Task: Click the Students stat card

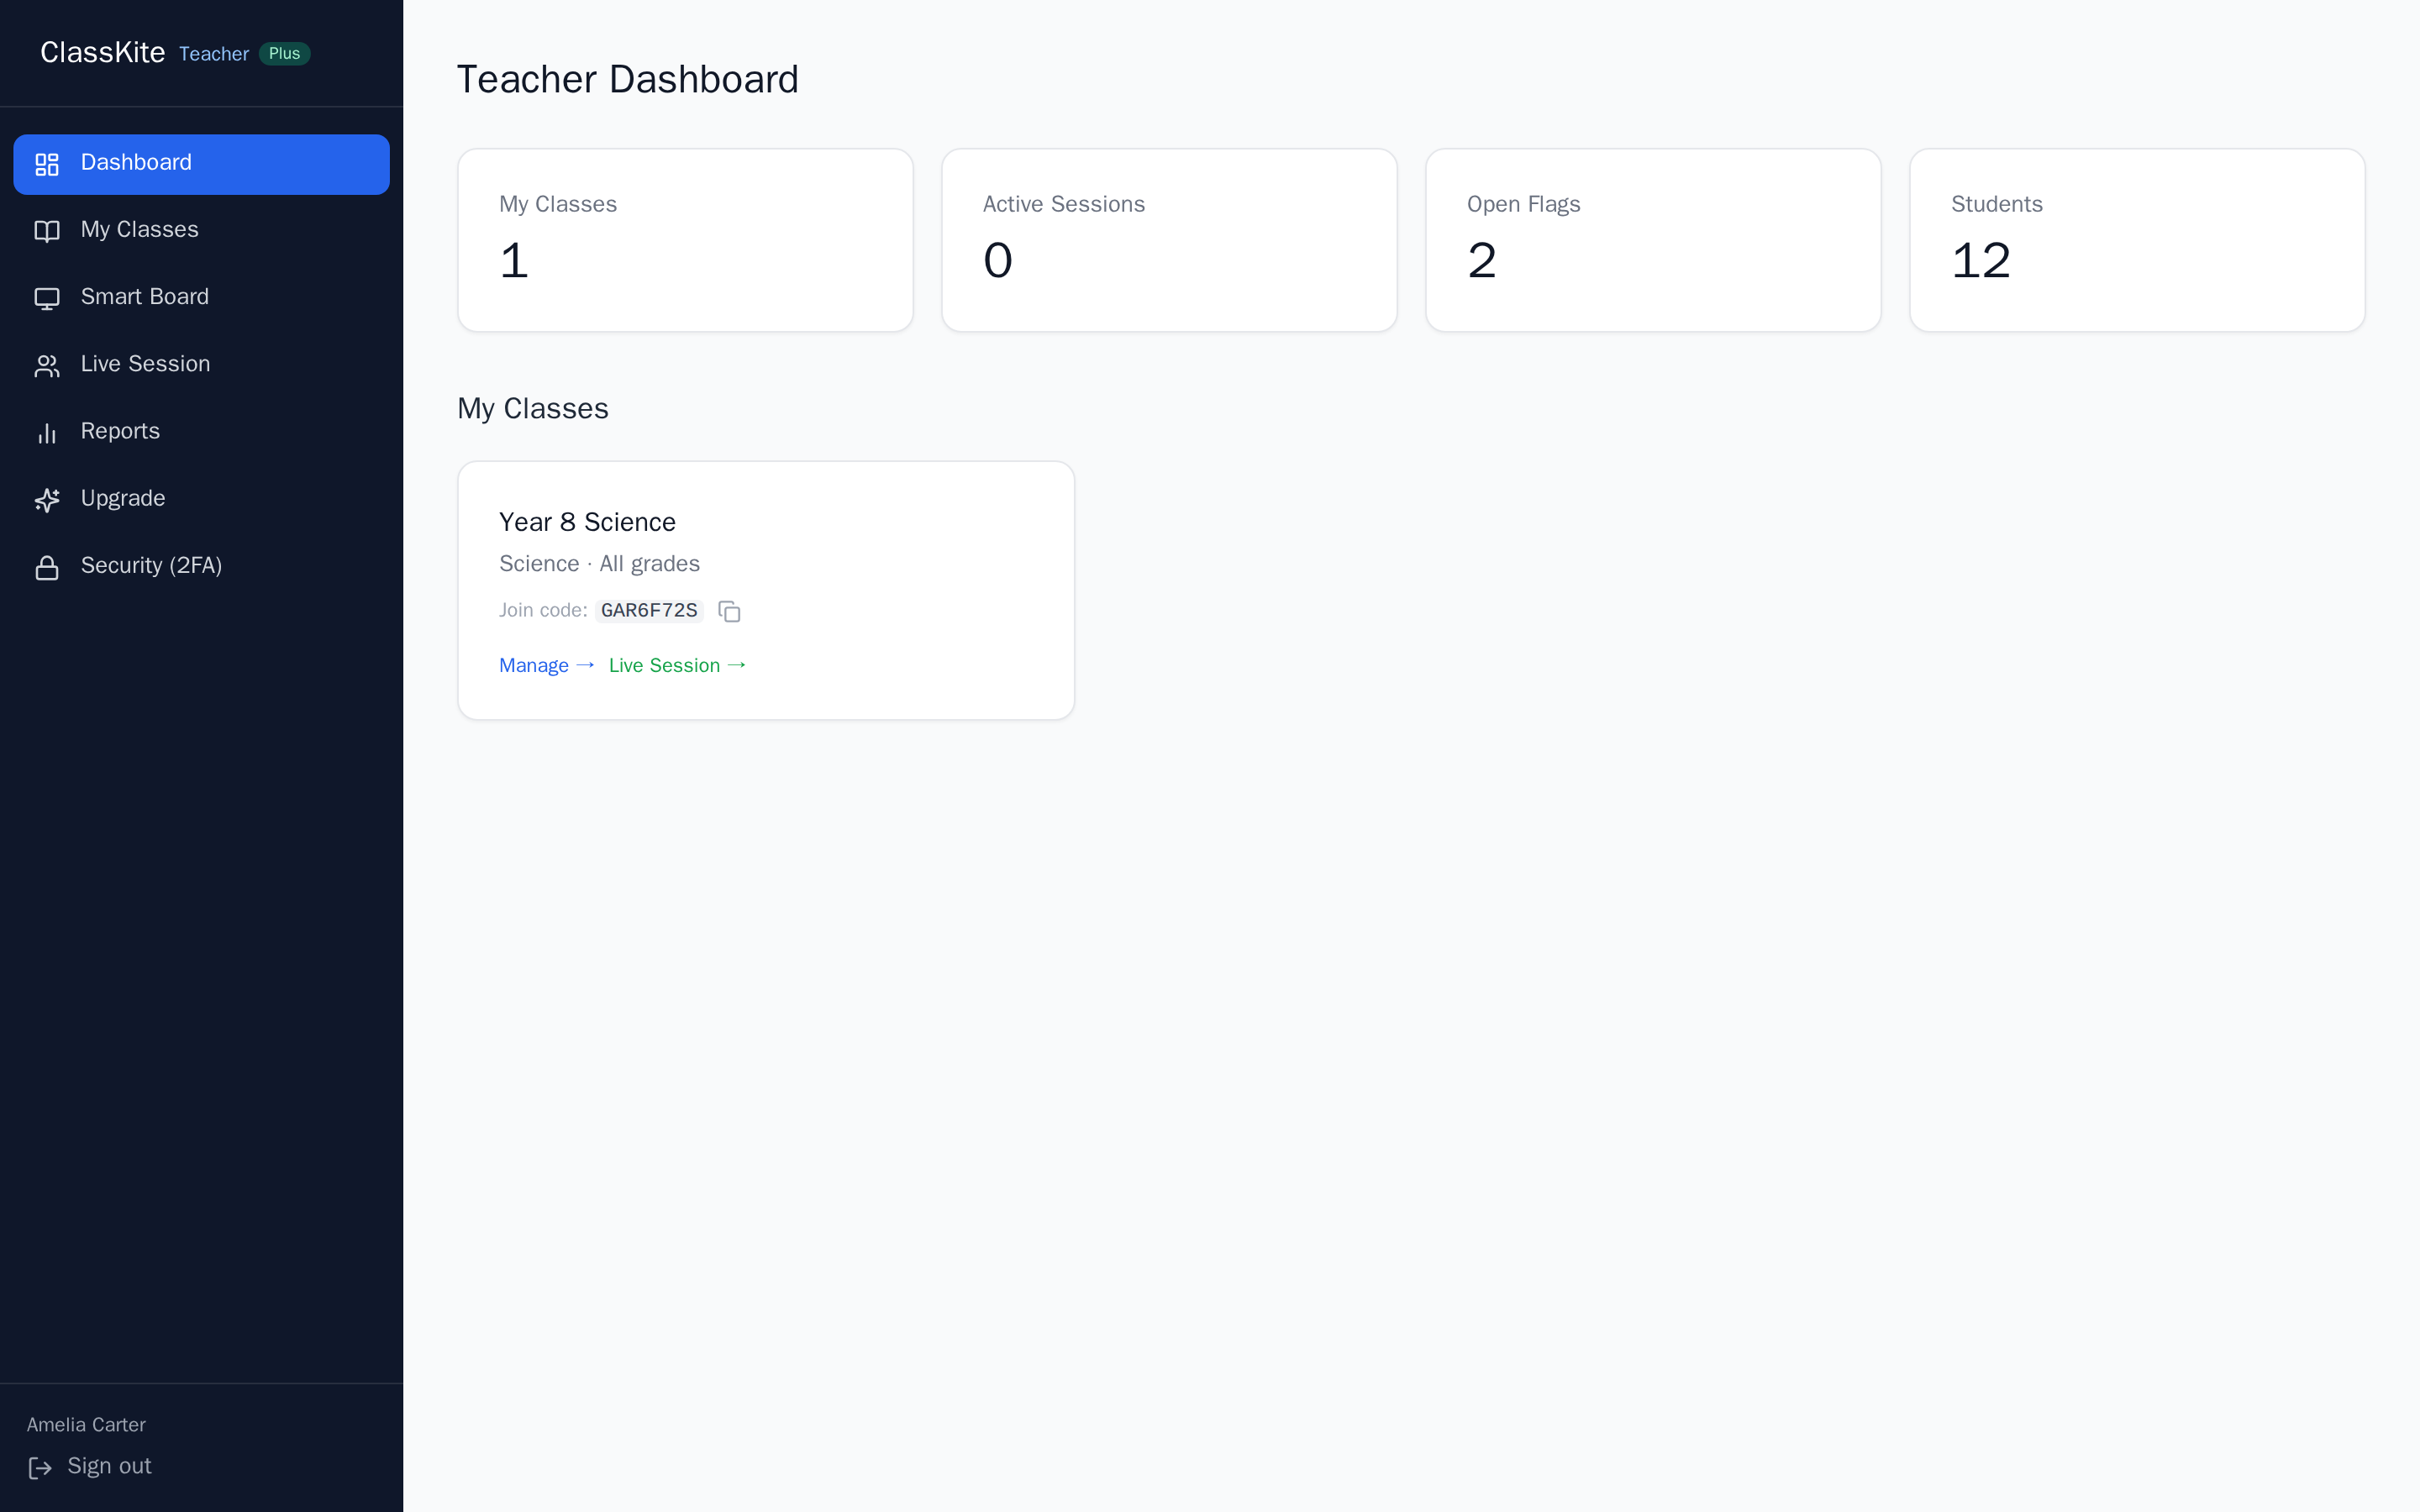Action: tap(2137, 240)
